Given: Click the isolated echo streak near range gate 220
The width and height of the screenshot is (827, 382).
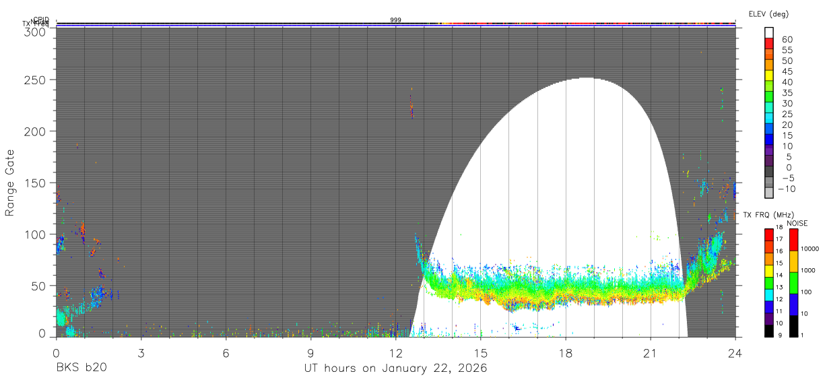Looking at the screenshot, I should (411, 106).
